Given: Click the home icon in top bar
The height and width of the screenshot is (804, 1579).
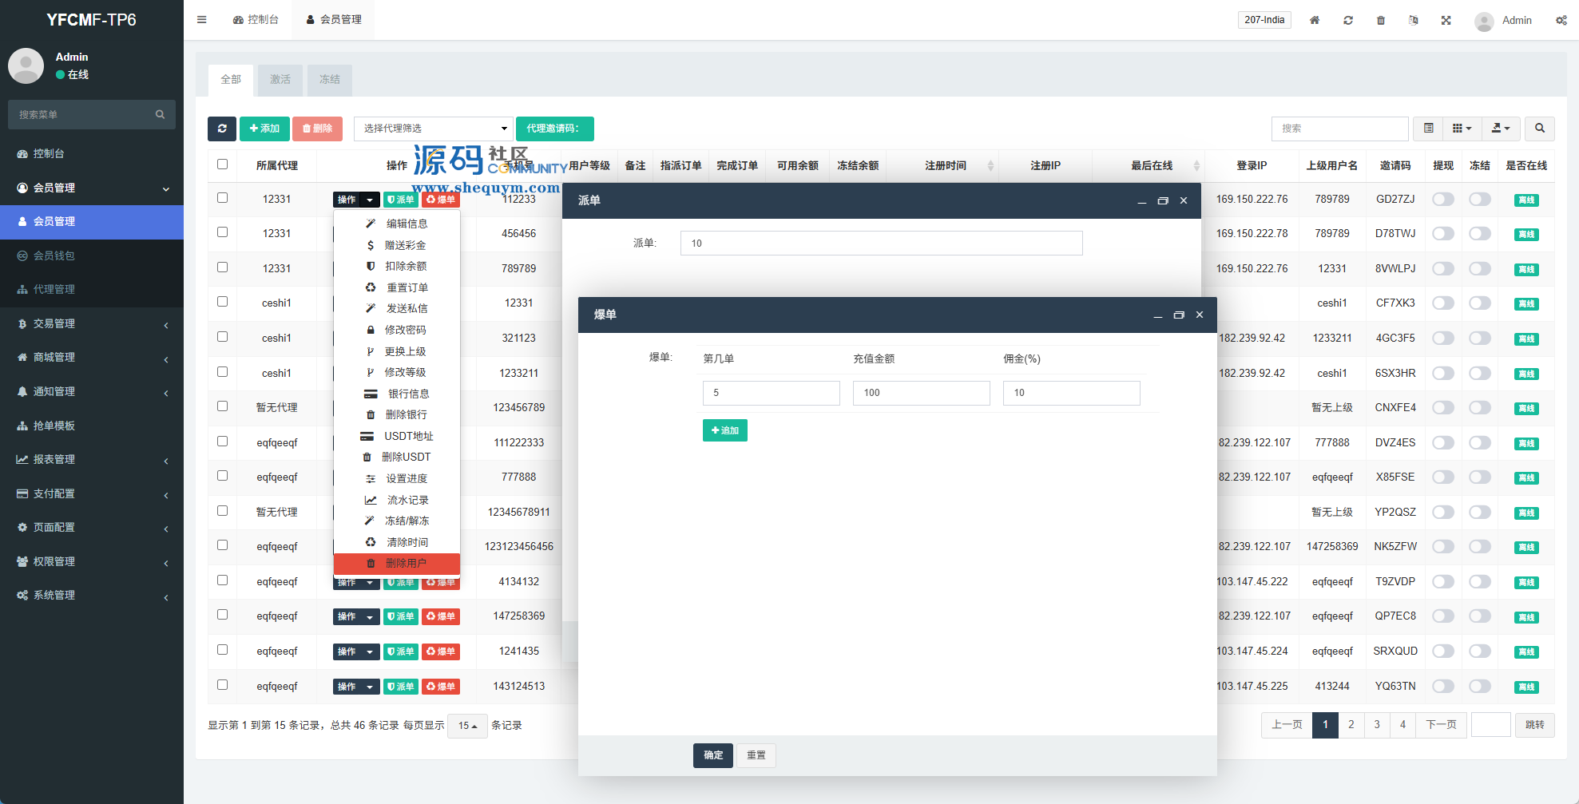Looking at the screenshot, I should (x=1314, y=21).
